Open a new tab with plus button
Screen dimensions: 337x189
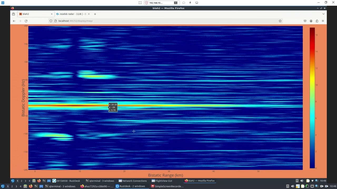95,14
